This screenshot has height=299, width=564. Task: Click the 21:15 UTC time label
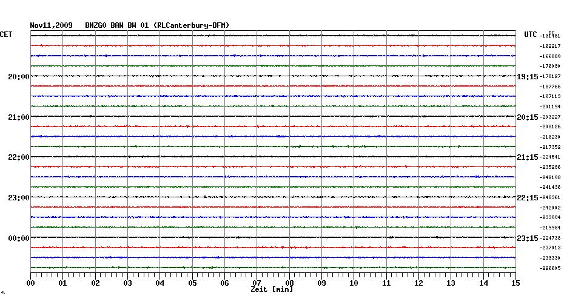click(x=526, y=157)
